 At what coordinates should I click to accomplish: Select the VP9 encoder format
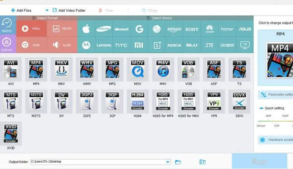coord(214,101)
